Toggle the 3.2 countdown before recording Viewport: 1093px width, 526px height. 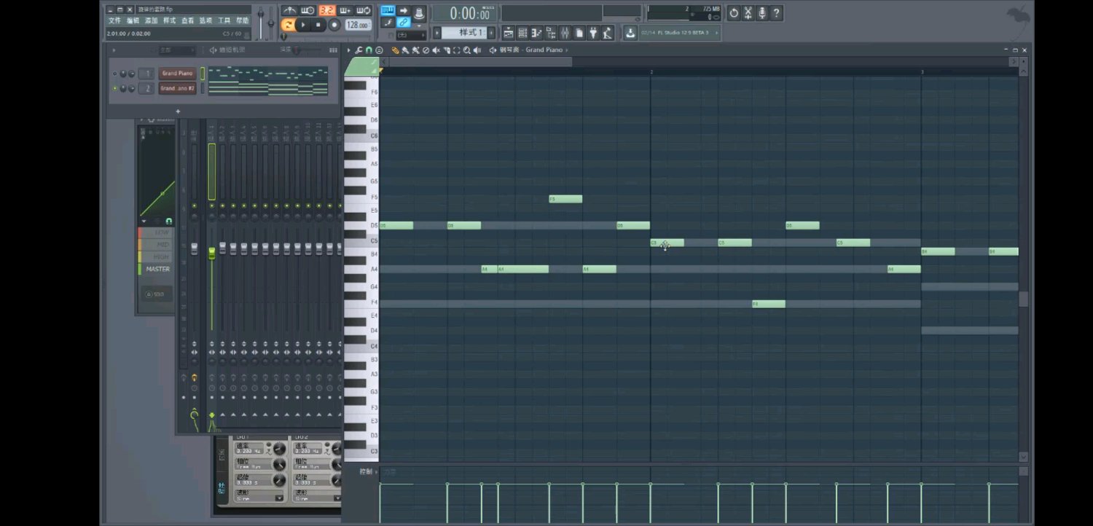326,10
